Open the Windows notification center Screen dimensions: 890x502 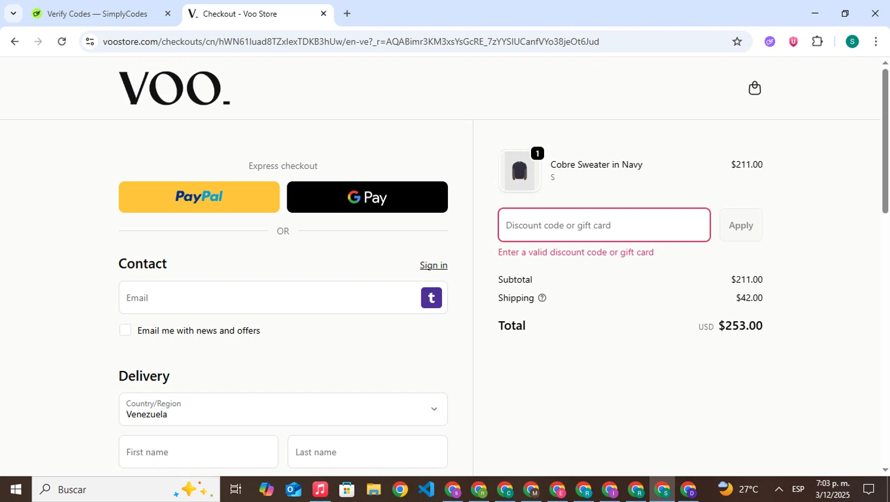tap(869, 490)
